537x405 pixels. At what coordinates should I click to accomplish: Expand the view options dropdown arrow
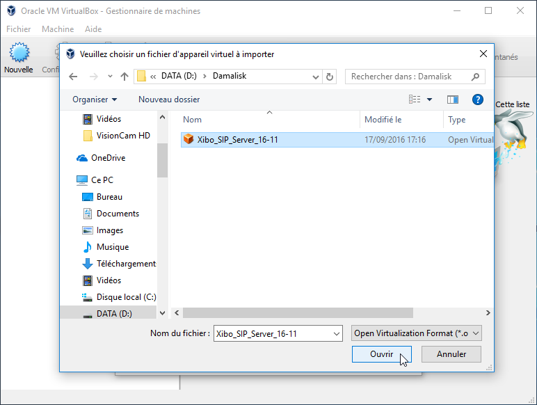[429, 100]
